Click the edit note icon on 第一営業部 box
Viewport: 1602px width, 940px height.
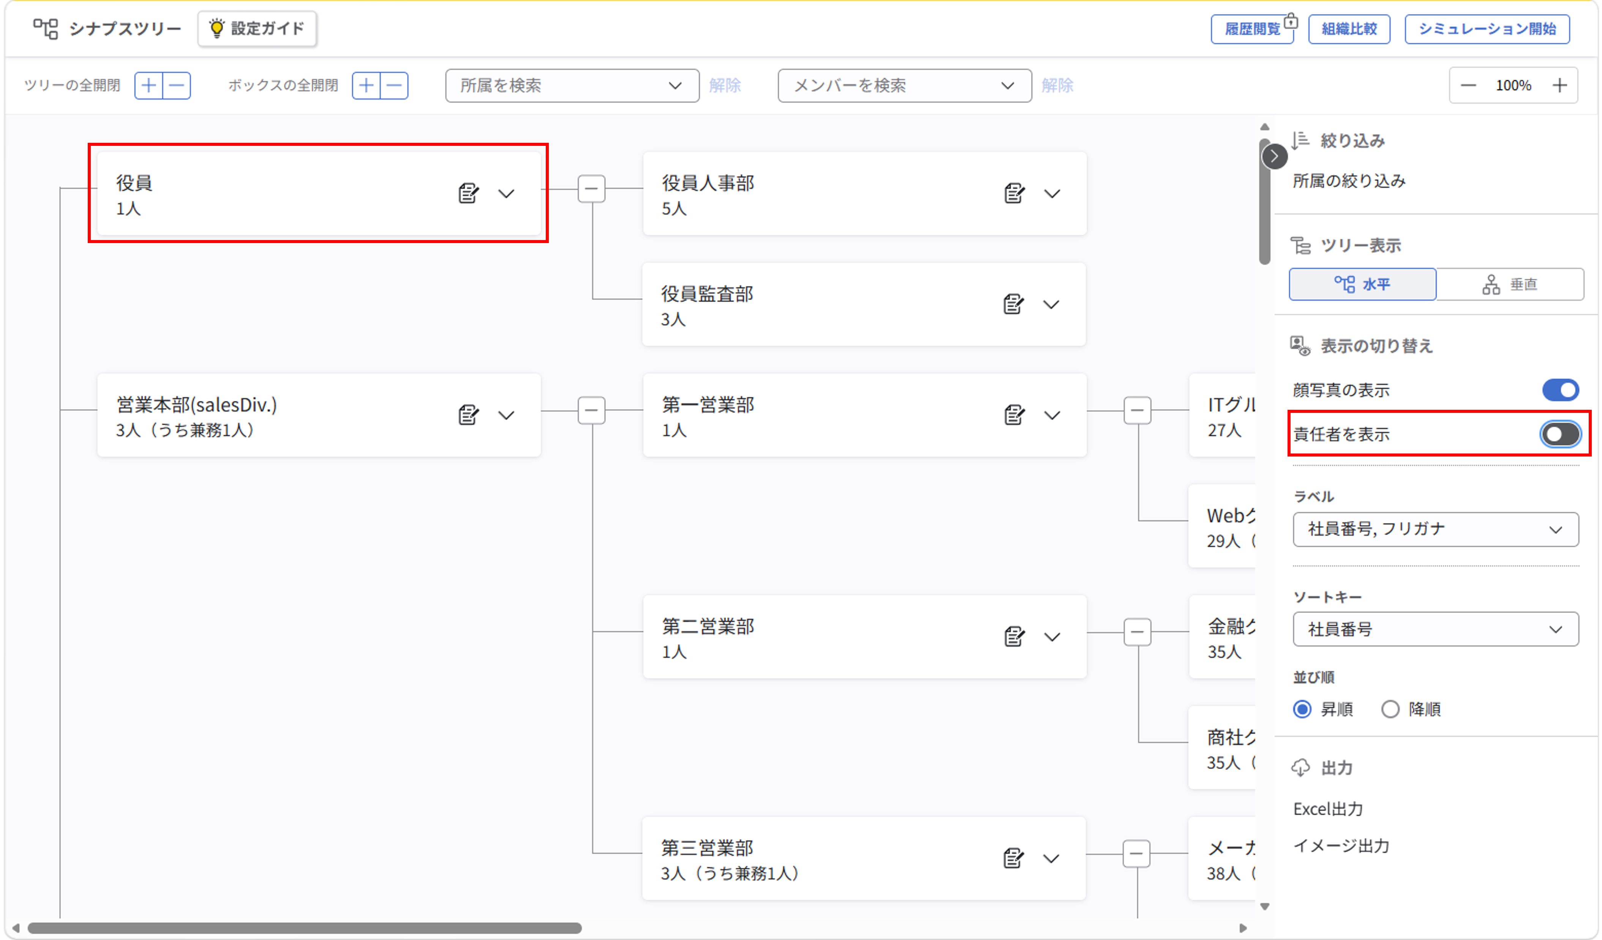pyautogui.click(x=1014, y=414)
